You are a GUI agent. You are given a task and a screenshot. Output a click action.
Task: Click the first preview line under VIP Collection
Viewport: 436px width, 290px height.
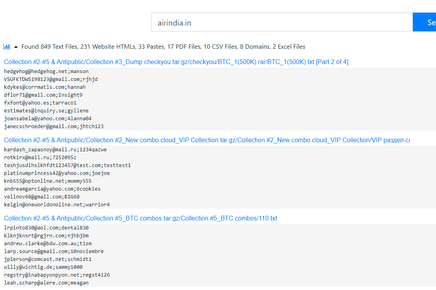coord(55,150)
